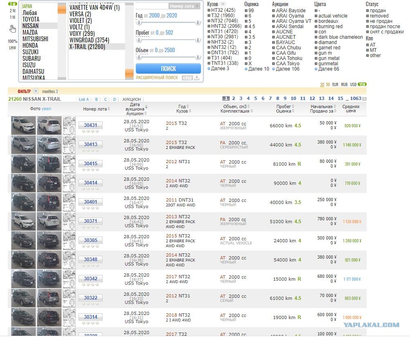
Task: Sort by Аукцион column sort arrows
Action: (146, 113)
